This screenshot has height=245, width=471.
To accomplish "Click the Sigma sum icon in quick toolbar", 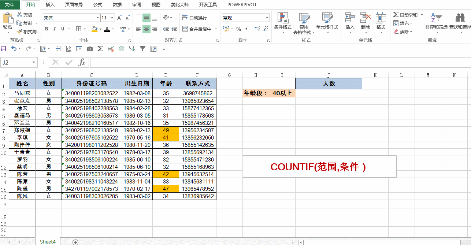I will [x=100, y=48].
